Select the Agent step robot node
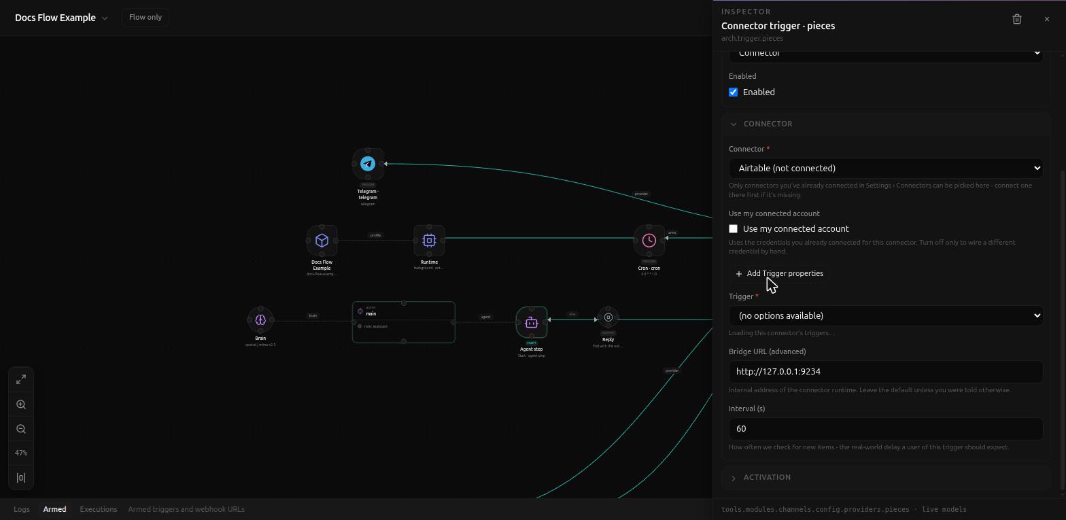This screenshot has width=1066, height=520. point(532,323)
